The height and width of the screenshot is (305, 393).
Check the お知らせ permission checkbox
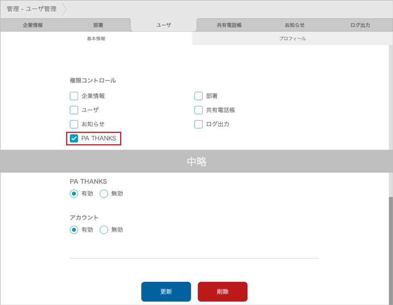74,124
